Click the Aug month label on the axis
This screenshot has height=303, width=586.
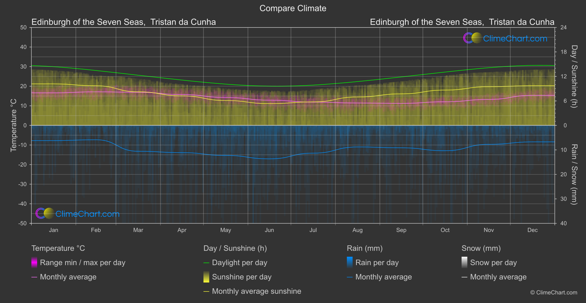click(x=358, y=230)
